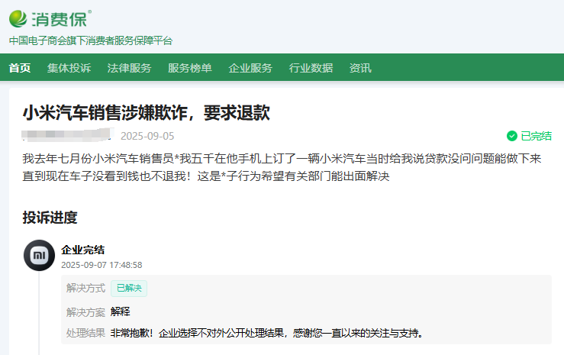Click the 中国电子商会旗下消费者服务保障平台 tagline
Screen dimensions: 564x355
(91, 40)
